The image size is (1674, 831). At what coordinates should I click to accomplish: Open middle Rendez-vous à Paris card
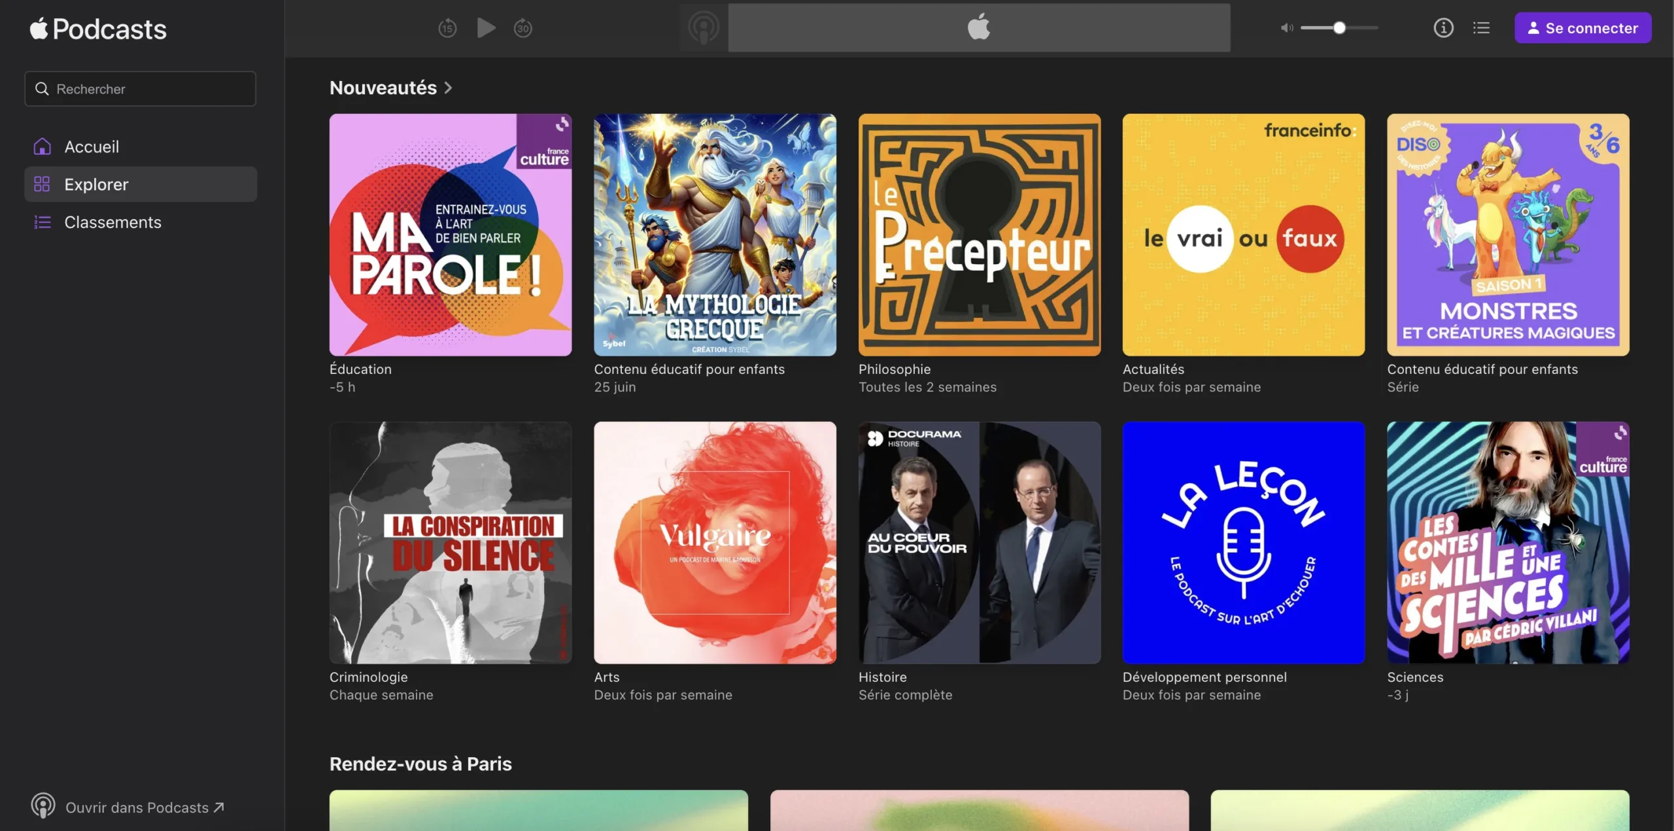[x=980, y=811]
